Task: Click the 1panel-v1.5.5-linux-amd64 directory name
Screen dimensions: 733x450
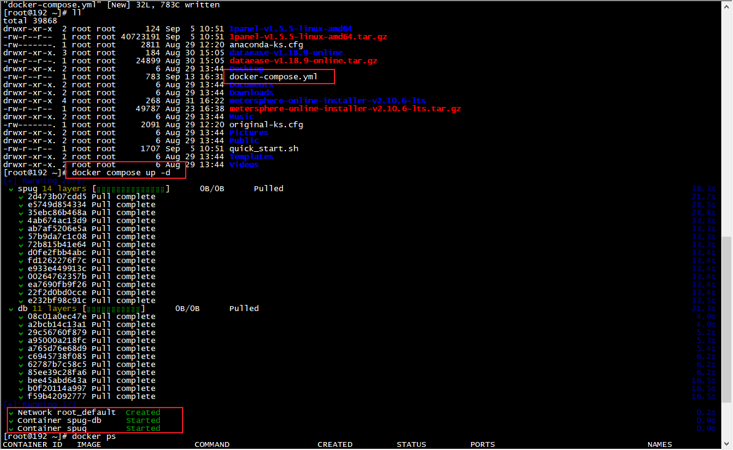Action: click(290, 29)
